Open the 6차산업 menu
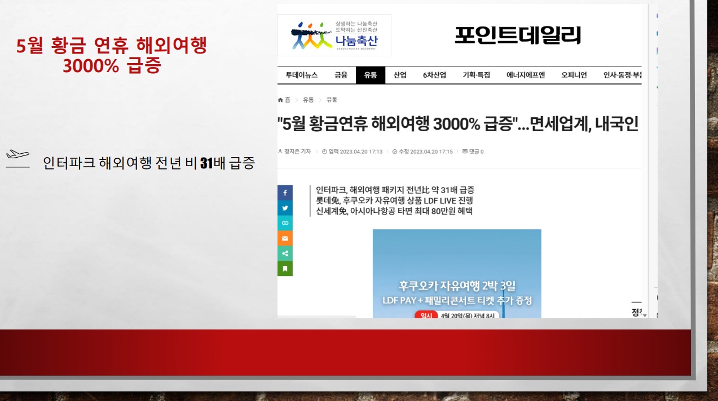Screen dimensions: 718x401 click(x=434, y=75)
